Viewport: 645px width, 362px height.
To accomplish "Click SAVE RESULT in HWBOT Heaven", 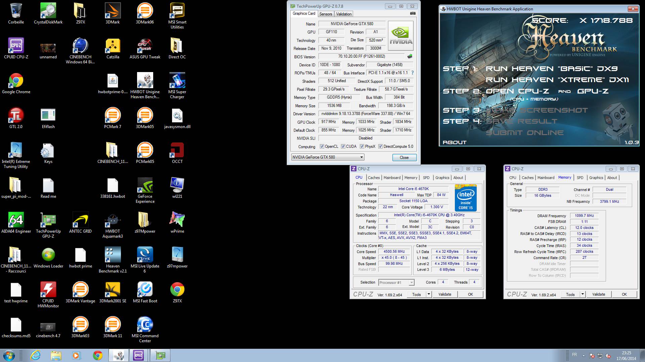I will tap(521, 121).
